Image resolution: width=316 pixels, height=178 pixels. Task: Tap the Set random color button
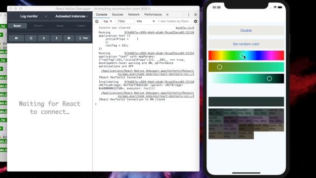pyautogui.click(x=246, y=44)
